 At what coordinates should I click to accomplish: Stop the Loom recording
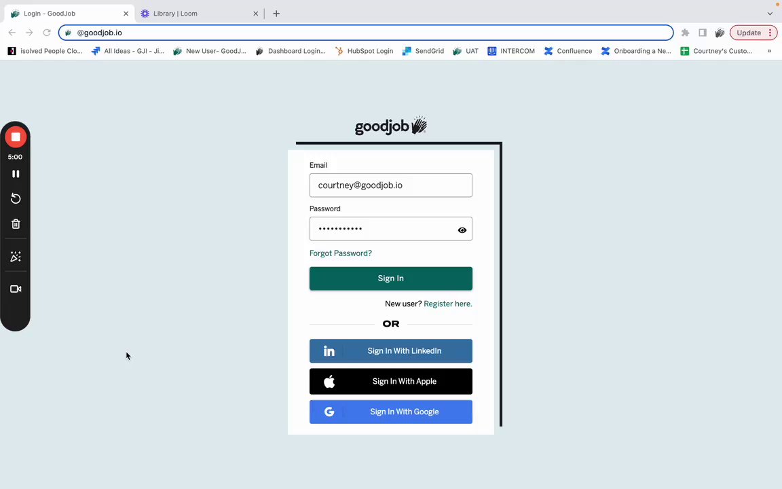[16, 137]
